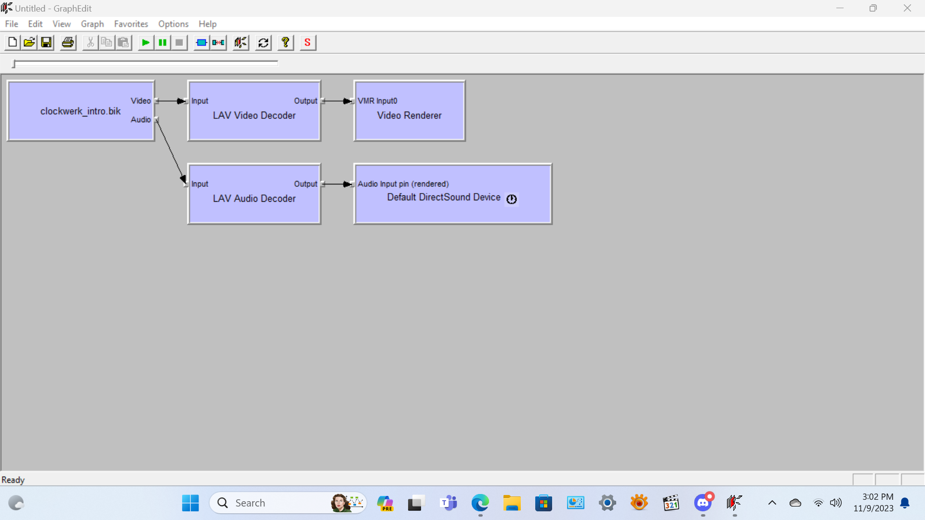Save the graph with floppy disk icon
The image size is (925, 520).
coord(46,43)
